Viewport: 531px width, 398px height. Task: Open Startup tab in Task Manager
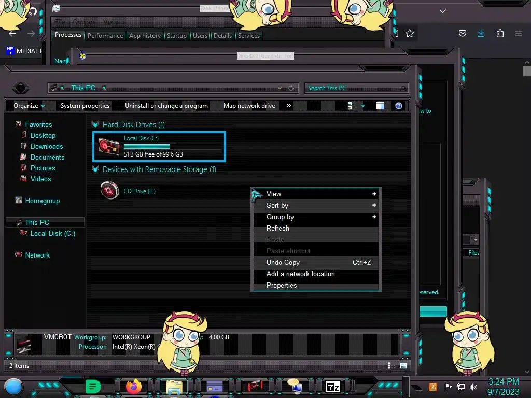coord(176,36)
